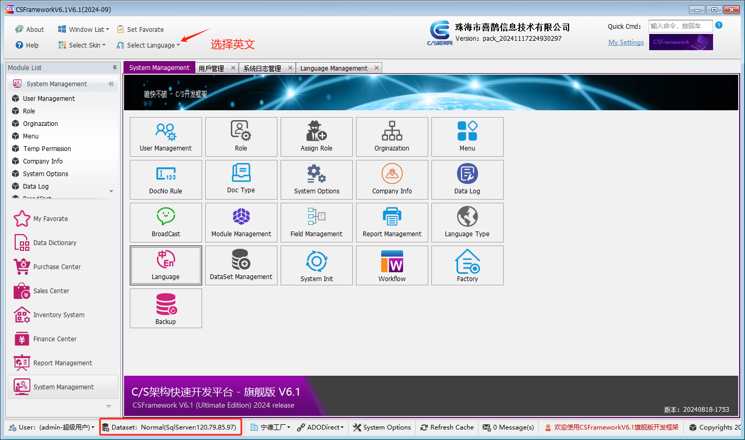This screenshot has width=745, height=440.
Task: Open the User Management tile
Action: [x=165, y=137]
